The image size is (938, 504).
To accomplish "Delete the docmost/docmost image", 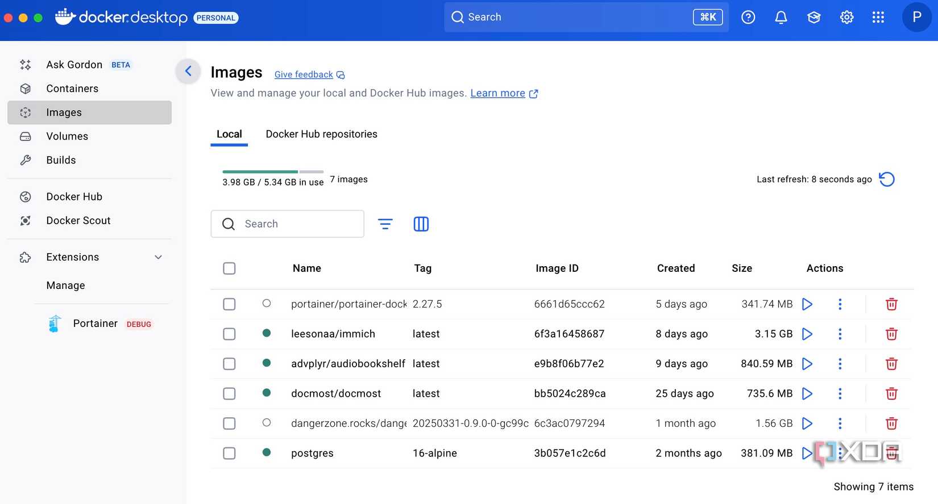I will pos(891,394).
